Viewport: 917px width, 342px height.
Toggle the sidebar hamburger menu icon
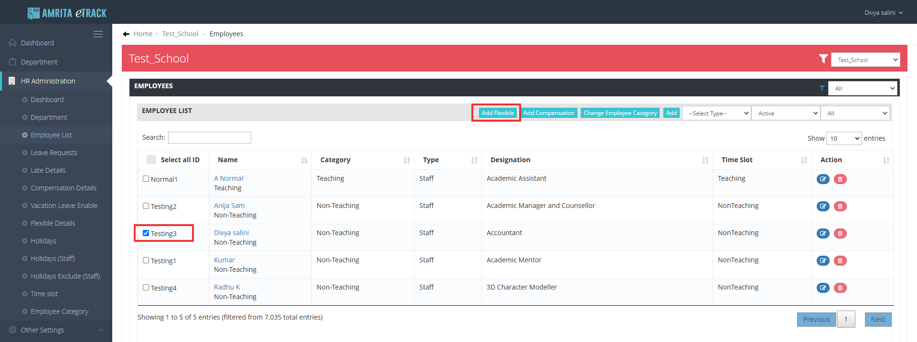tap(98, 34)
